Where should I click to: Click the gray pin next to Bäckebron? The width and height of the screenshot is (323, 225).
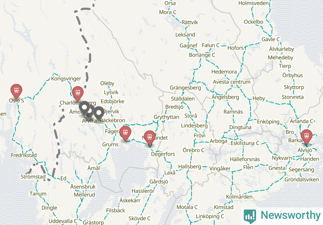[x=99, y=114]
